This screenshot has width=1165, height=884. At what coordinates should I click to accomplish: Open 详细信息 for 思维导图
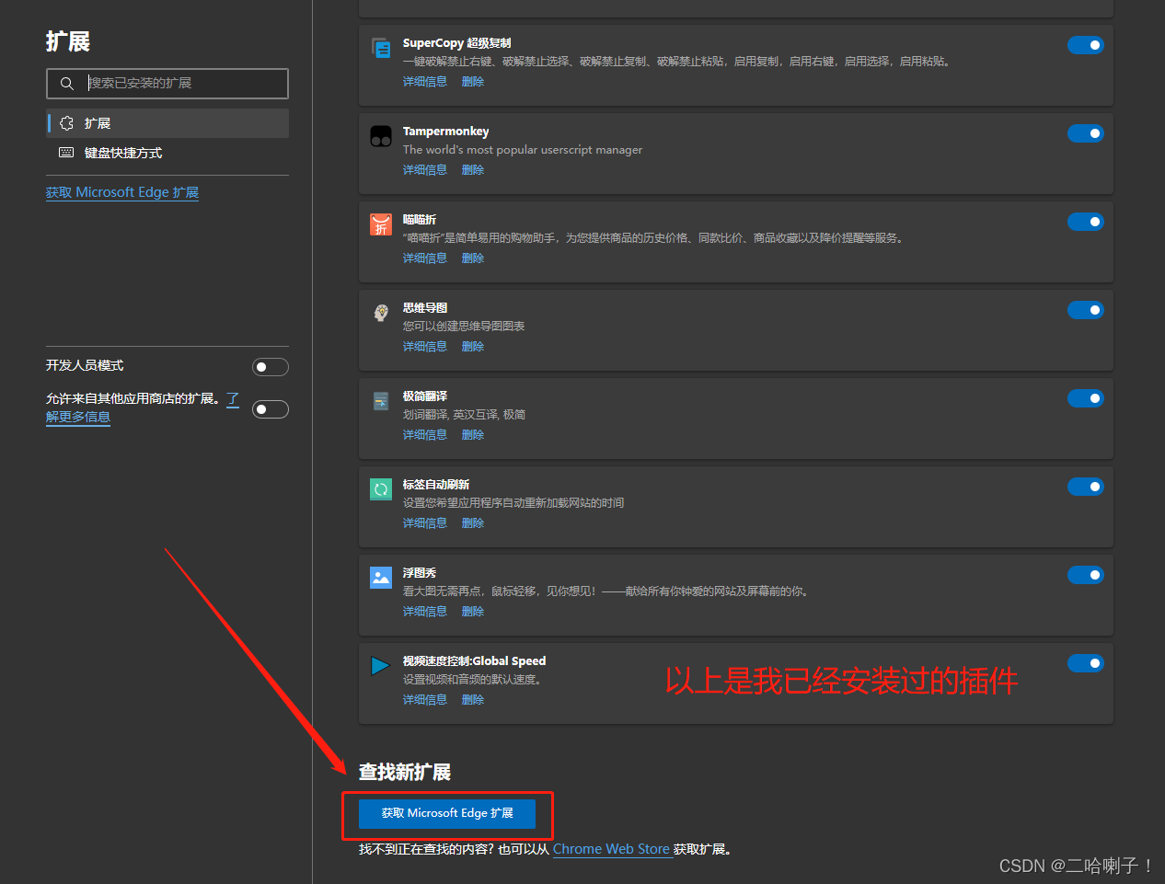pyautogui.click(x=425, y=347)
